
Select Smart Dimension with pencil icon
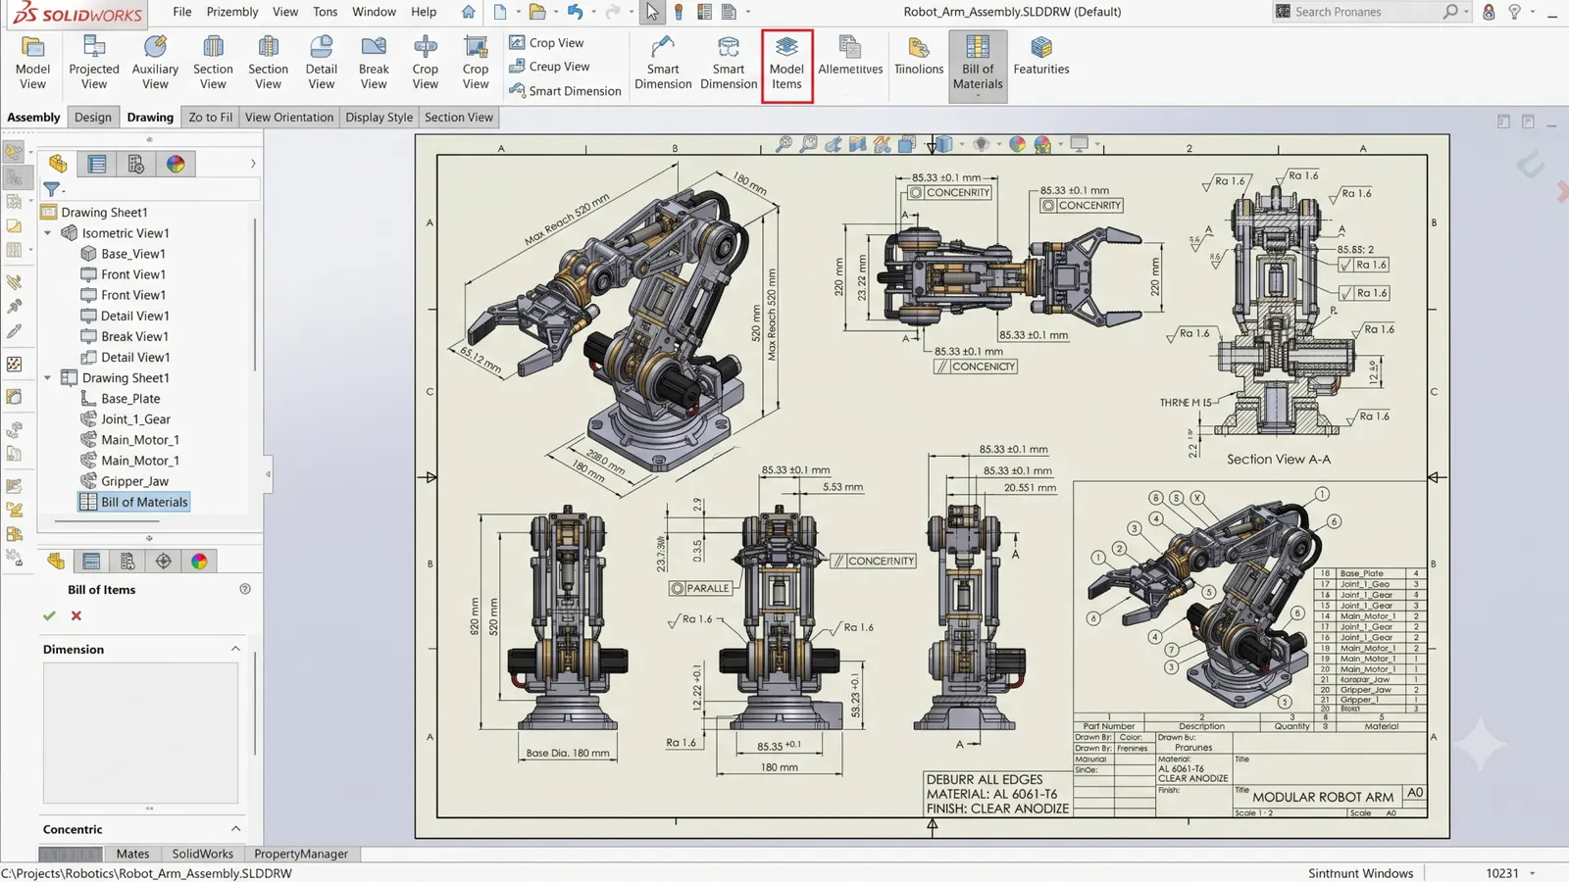click(663, 63)
